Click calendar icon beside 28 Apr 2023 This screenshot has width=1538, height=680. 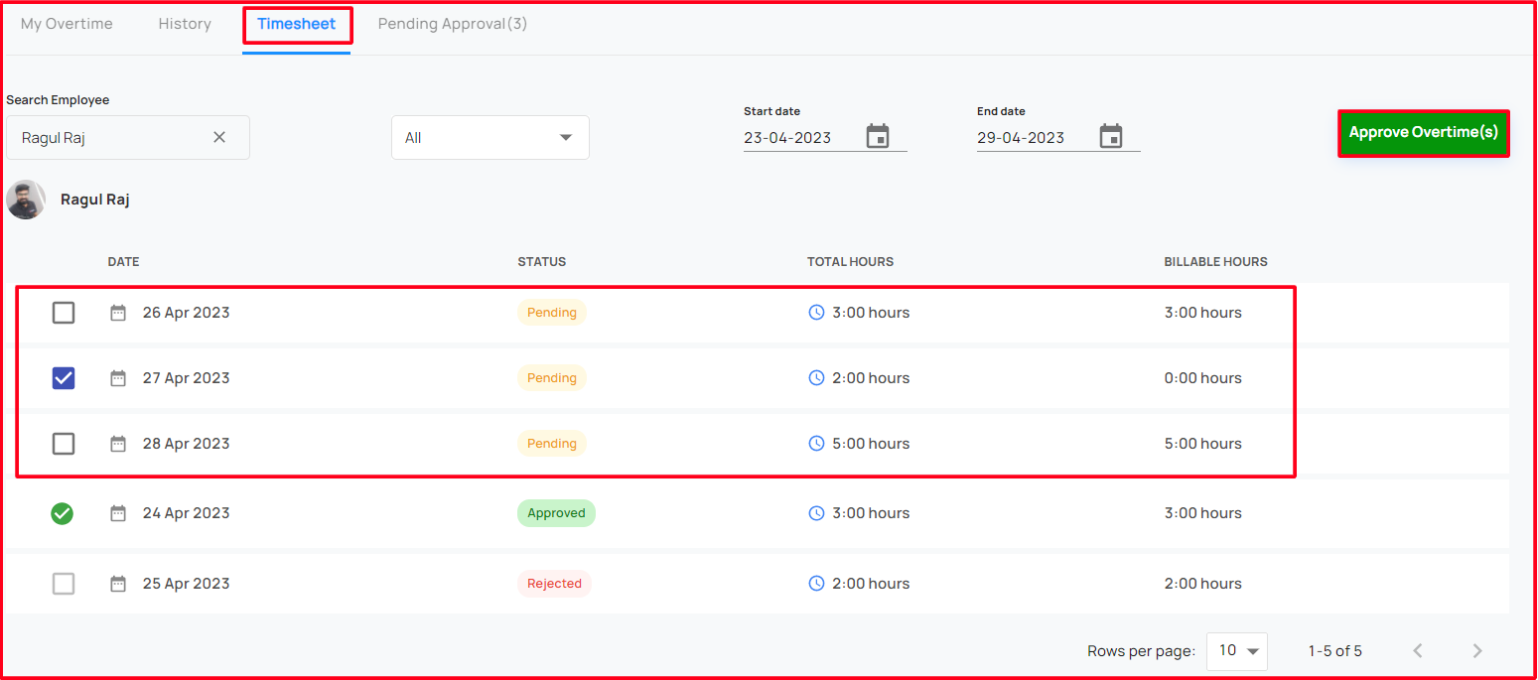point(118,444)
